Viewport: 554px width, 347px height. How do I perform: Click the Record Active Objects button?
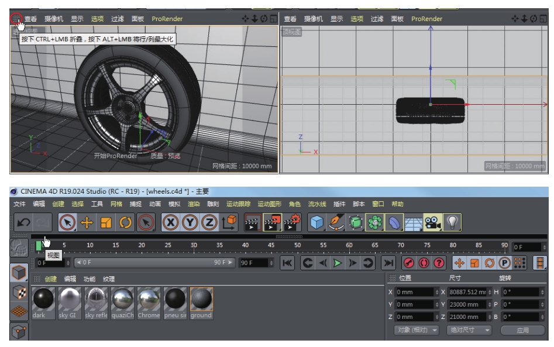coord(408,263)
